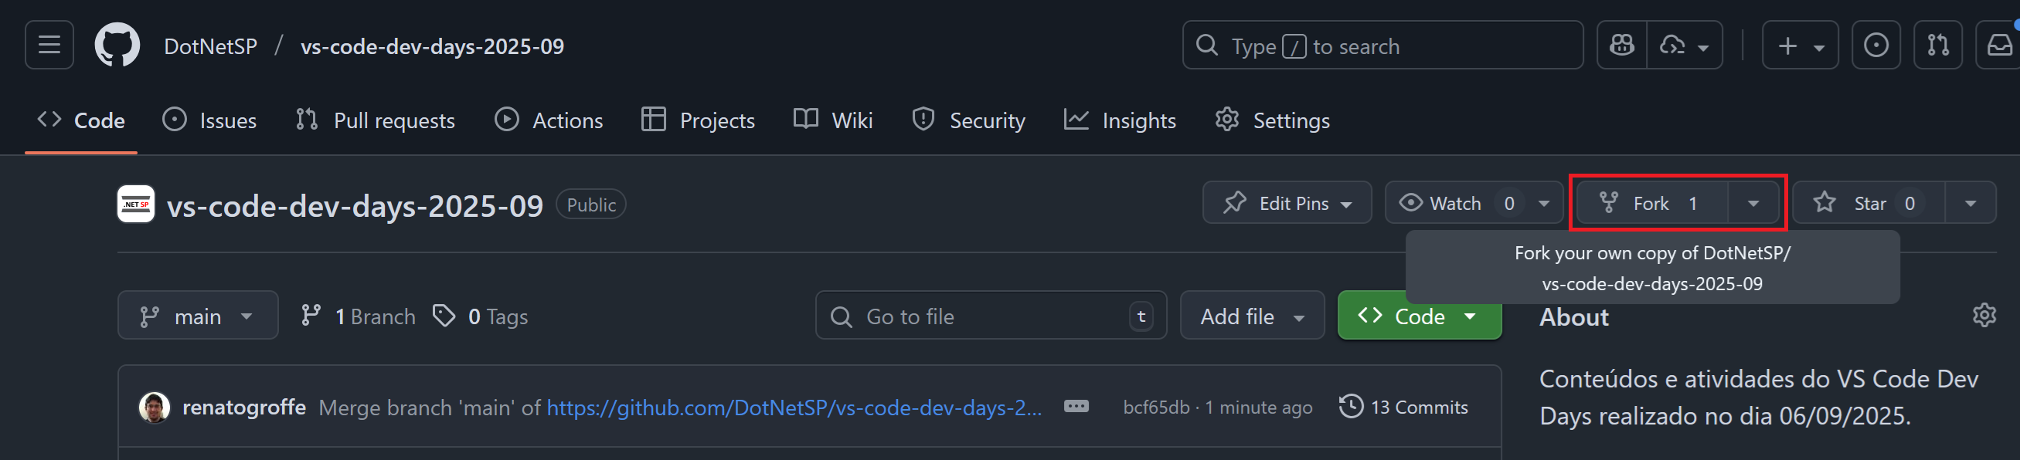Switch to the Actions tab

[x=549, y=120]
